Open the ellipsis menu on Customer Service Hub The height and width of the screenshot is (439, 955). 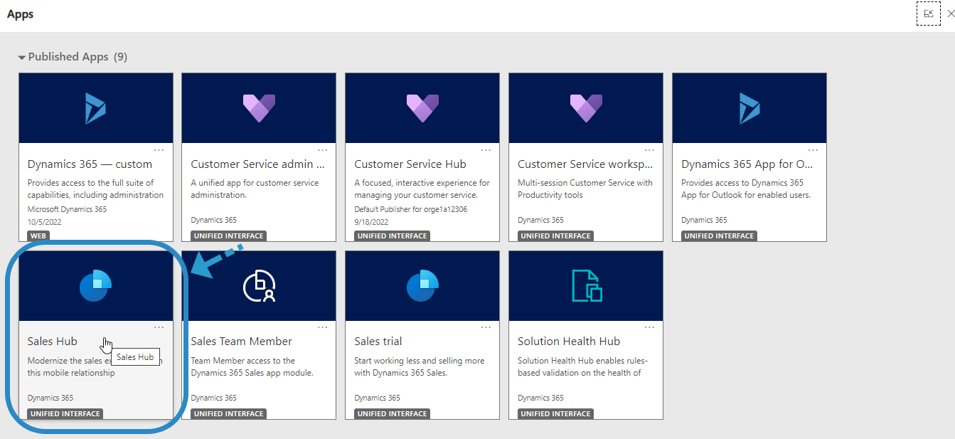[x=486, y=149]
